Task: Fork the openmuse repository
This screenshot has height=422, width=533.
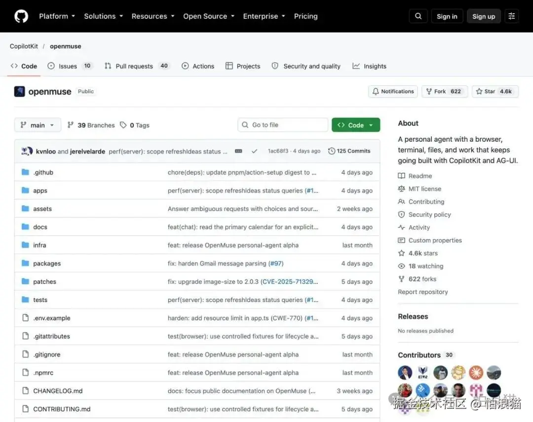Action: (445, 91)
